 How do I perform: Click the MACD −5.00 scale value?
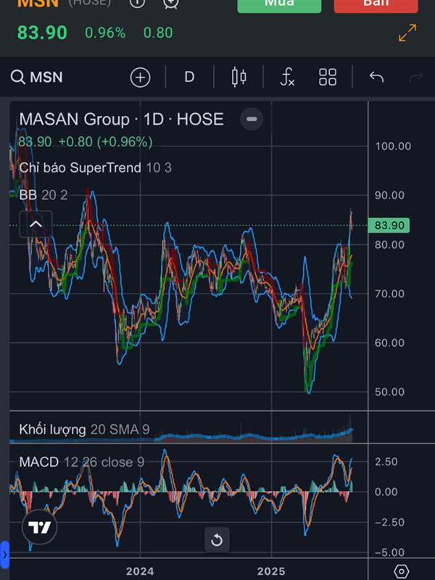pyautogui.click(x=389, y=552)
